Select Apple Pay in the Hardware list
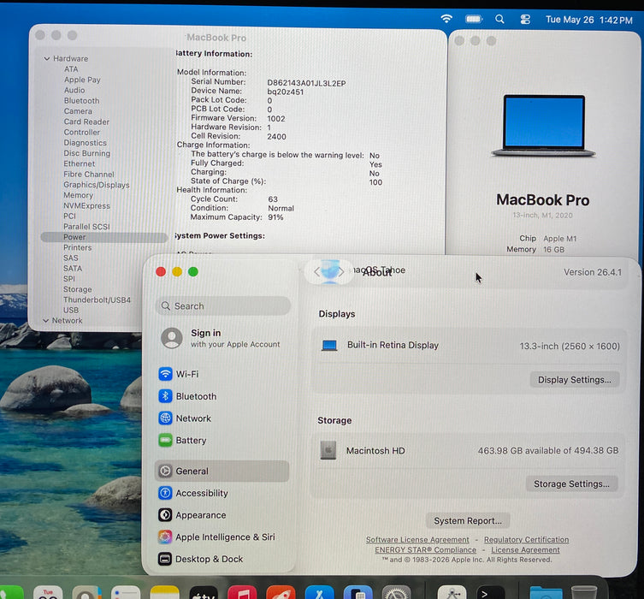This screenshot has height=599, width=644. pos(82,80)
